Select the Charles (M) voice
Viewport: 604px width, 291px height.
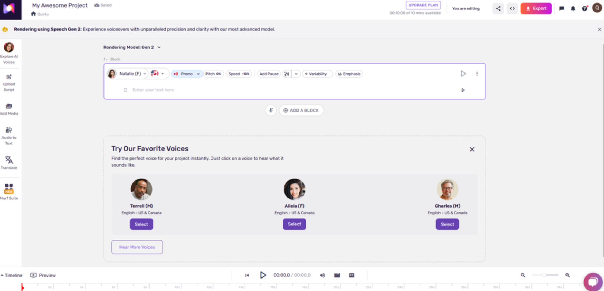pyautogui.click(x=447, y=224)
